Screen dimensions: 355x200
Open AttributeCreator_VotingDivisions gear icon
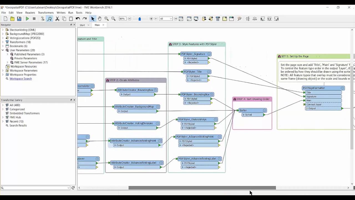(x=157, y=123)
